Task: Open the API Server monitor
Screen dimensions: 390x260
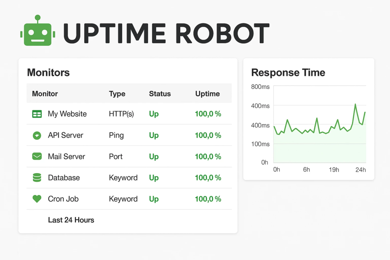Action: 66,135
